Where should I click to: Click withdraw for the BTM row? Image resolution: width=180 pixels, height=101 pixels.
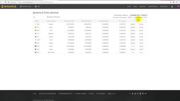pos(141,46)
